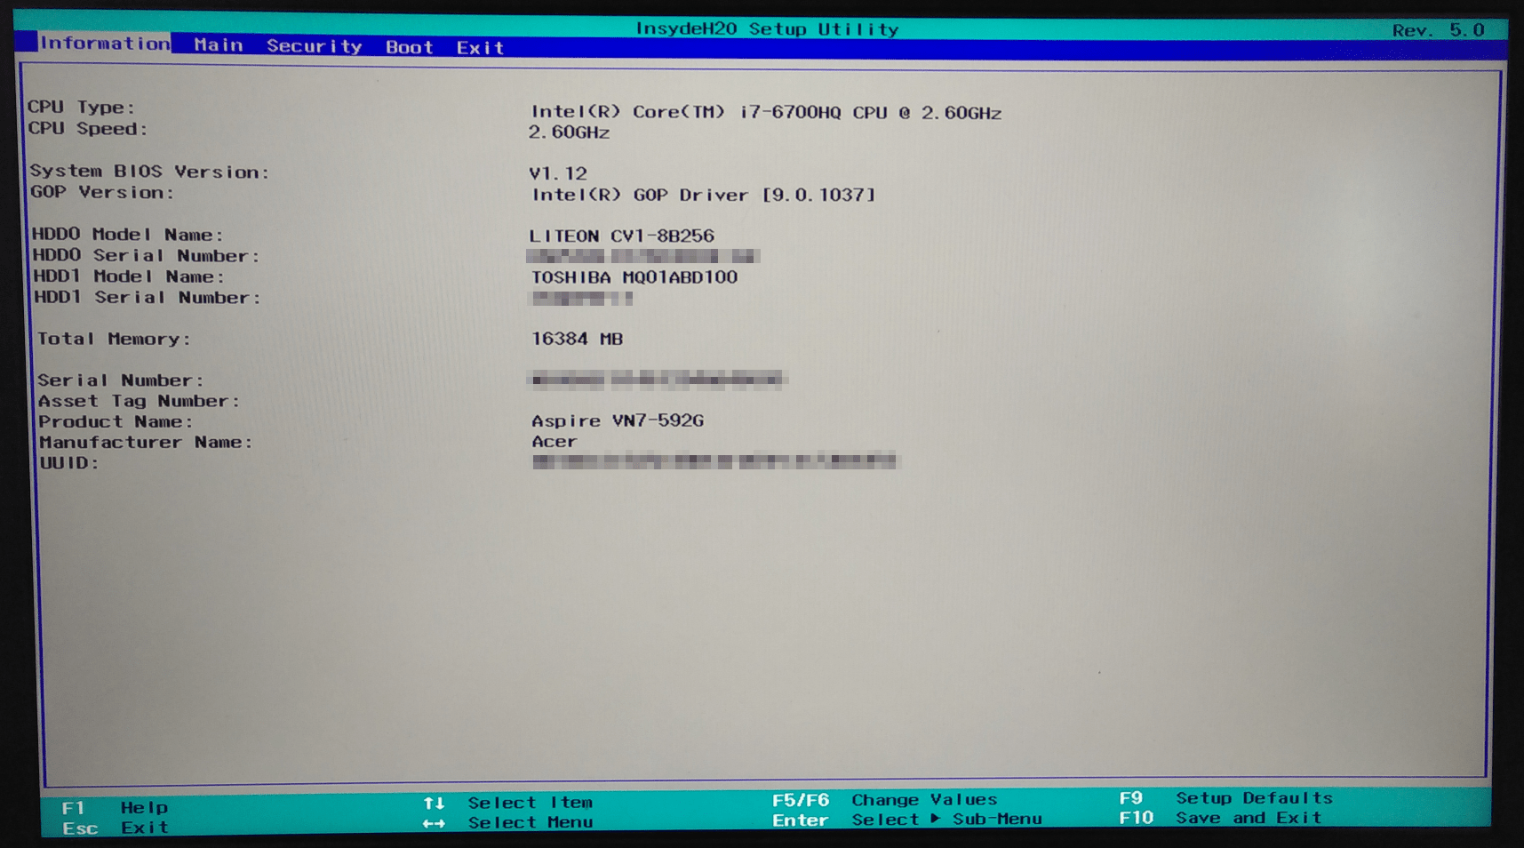Click the CPU Speed value 2.60GHz

click(570, 132)
